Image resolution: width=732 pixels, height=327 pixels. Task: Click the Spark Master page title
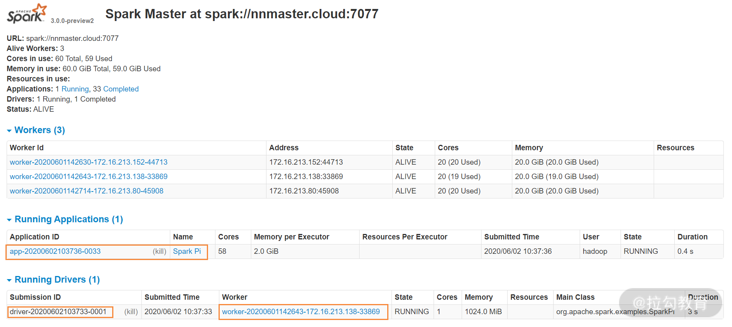(242, 14)
